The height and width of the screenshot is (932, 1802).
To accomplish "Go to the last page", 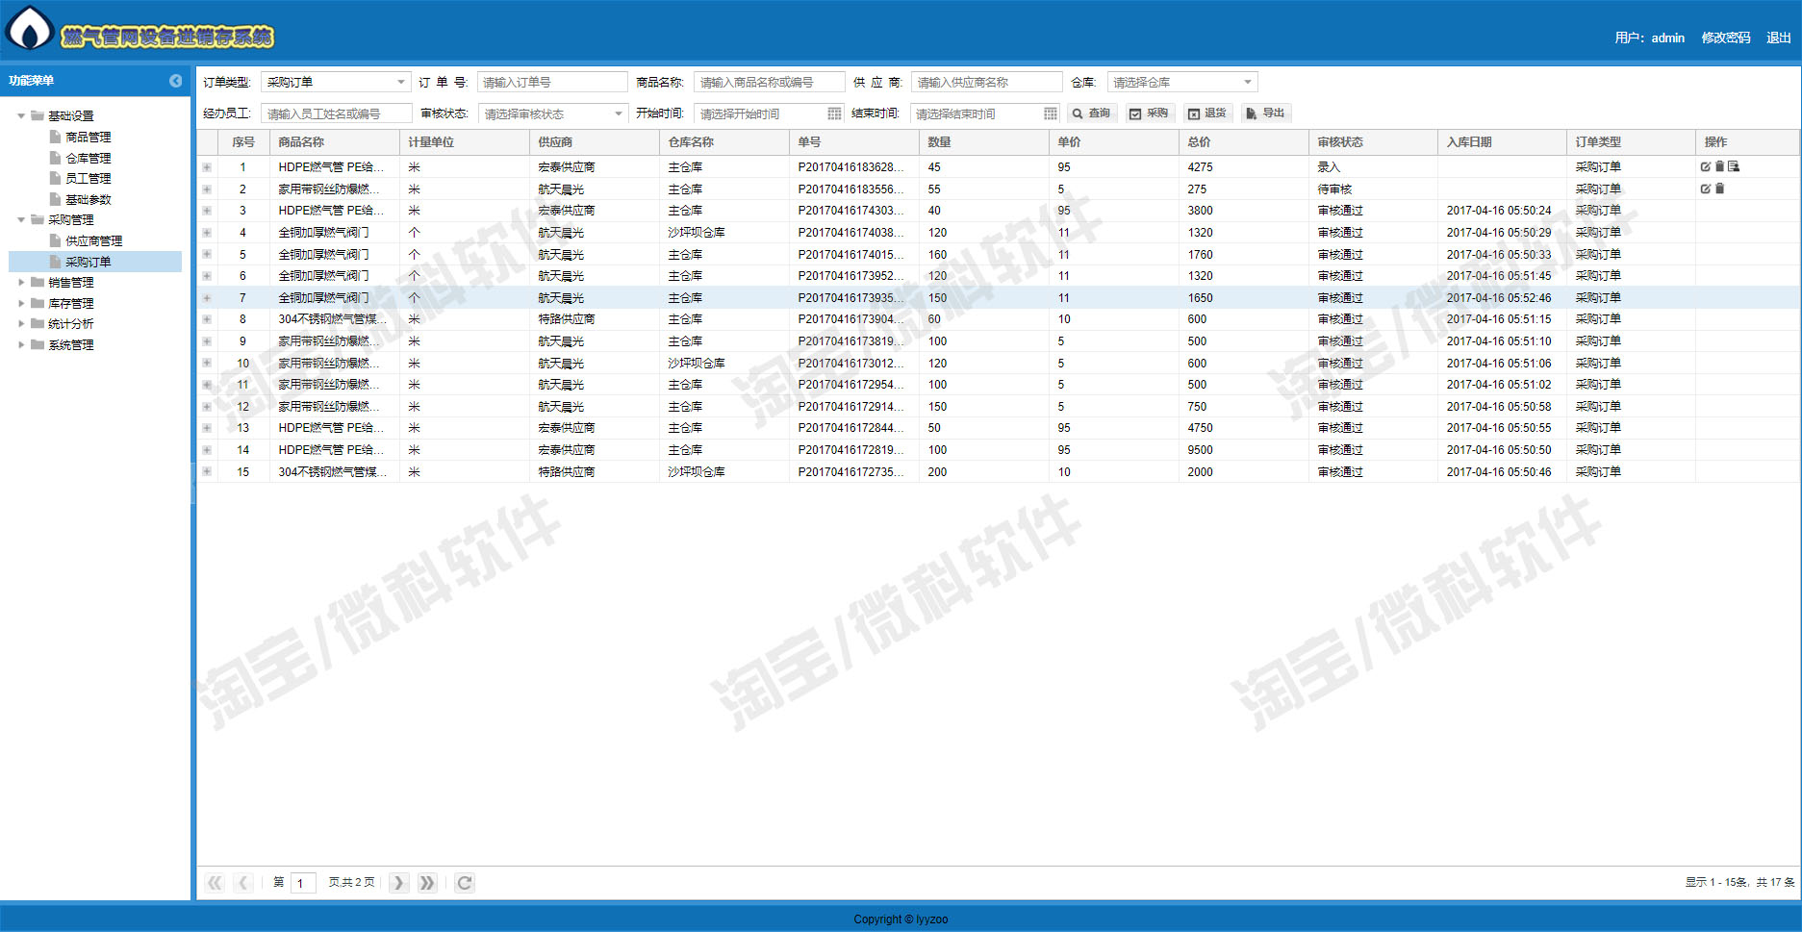I will pyautogui.click(x=427, y=882).
